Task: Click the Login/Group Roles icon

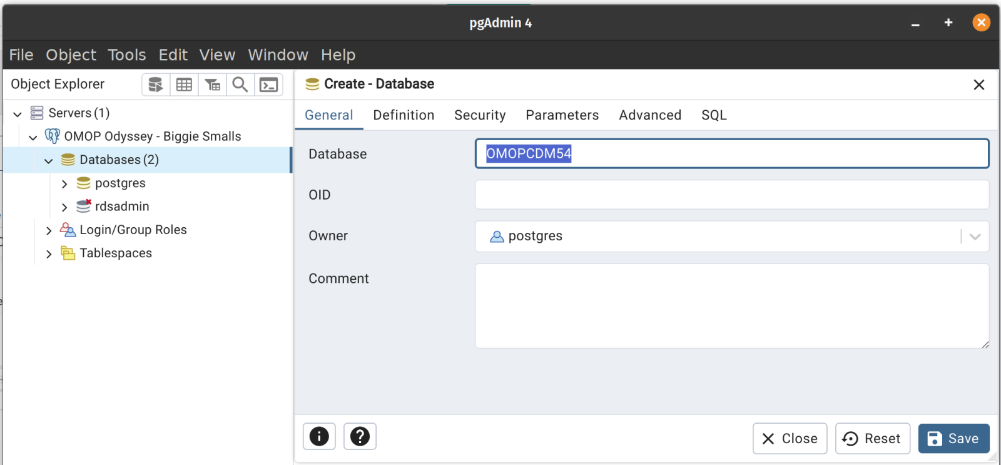Action: (x=68, y=230)
